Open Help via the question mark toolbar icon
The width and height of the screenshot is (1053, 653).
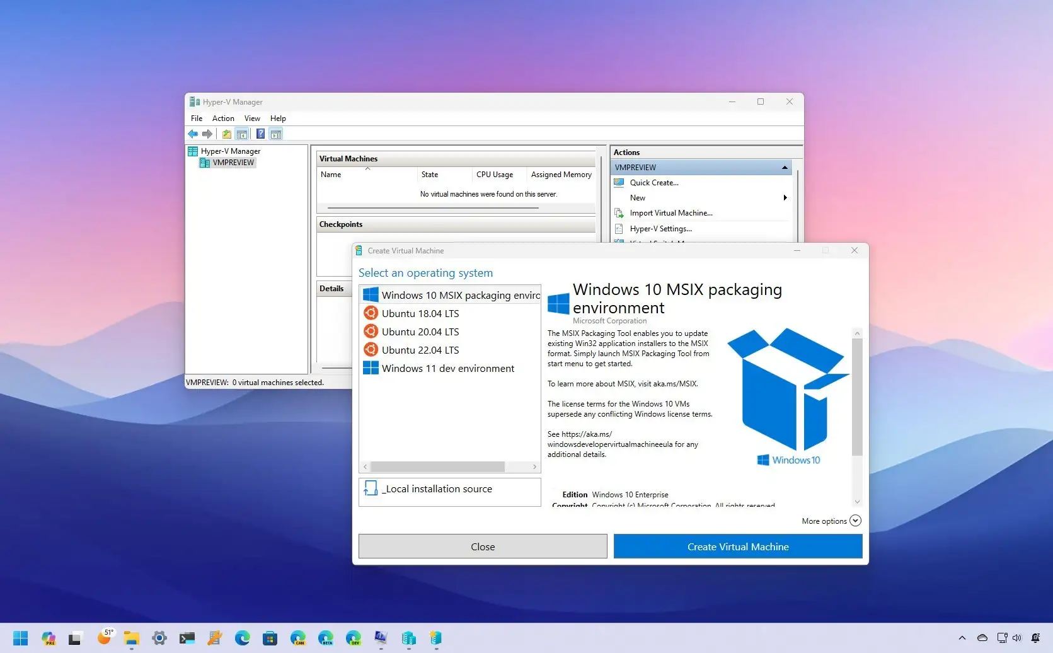[x=261, y=134]
